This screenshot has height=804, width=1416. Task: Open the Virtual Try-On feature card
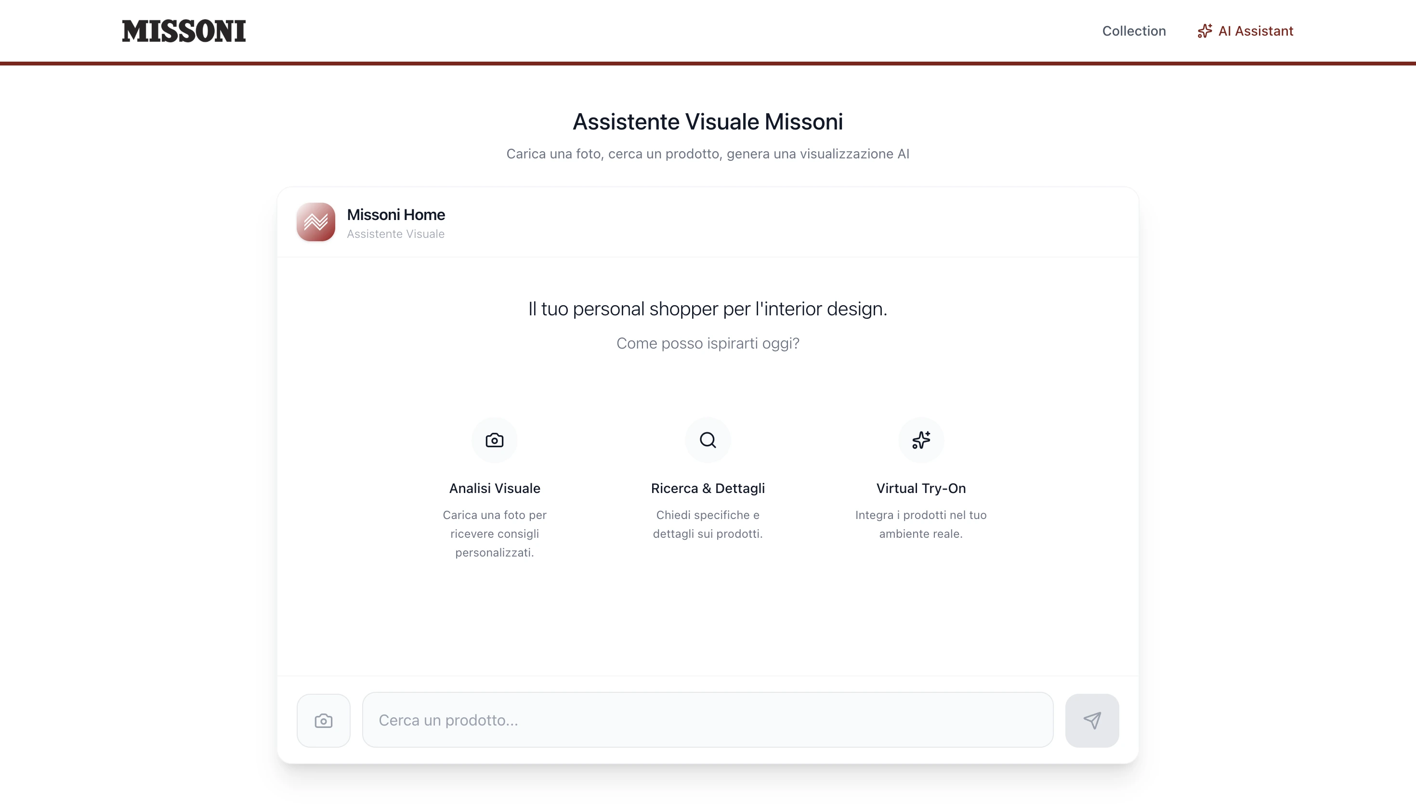click(x=920, y=489)
